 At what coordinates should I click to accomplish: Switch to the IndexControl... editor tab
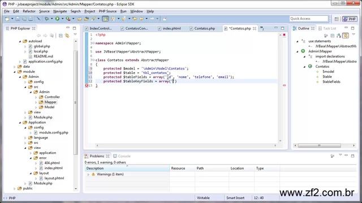pos(98,29)
